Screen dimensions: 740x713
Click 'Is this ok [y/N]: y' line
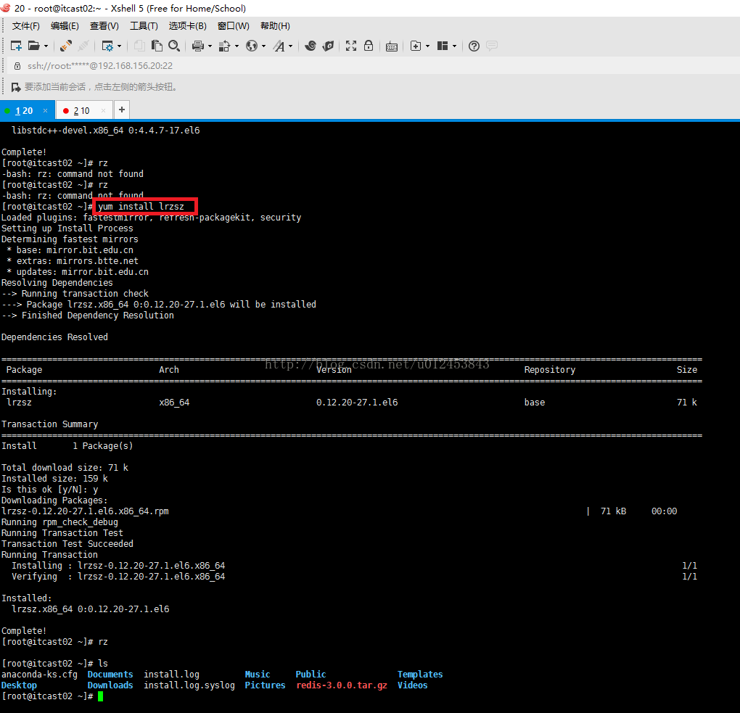[49, 490]
